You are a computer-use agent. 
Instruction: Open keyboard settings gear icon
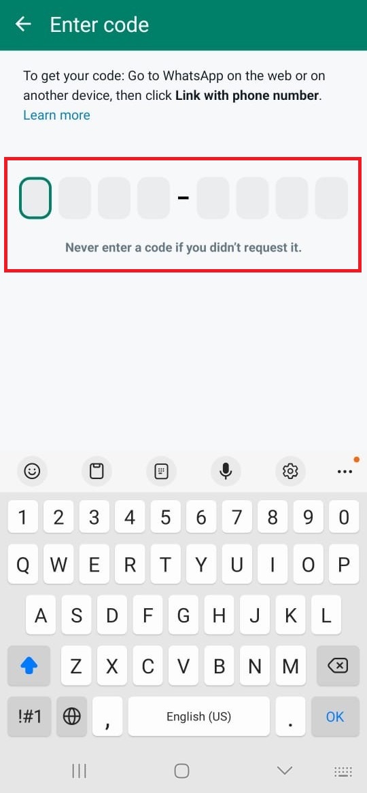click(290, 472)
